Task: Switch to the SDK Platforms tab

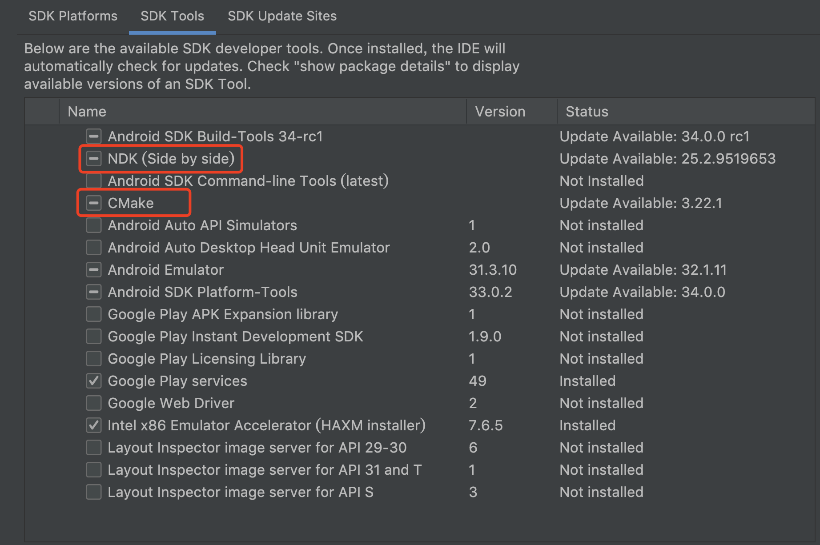Action: pos(73,16)
